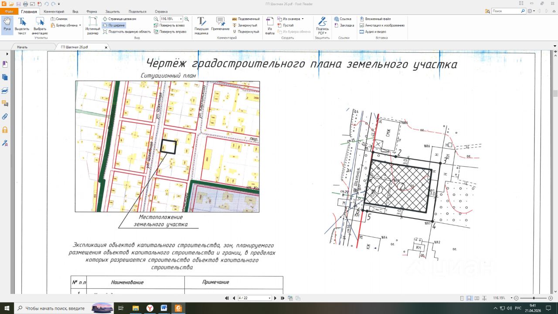This screenshot has width=558, height=314.
Task: Open the zoom percentage dropdown in ribbon
Action: click(x=181, y=19)
